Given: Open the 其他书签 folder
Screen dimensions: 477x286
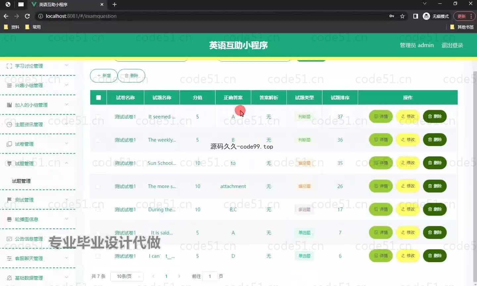Looking at the screenshot, I should click(x=462, y=27).
